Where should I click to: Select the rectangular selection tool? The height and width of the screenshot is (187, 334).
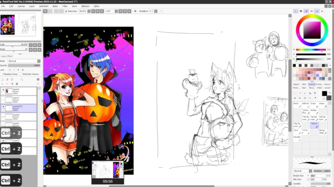pyautogui.click(x=295, y=93)
